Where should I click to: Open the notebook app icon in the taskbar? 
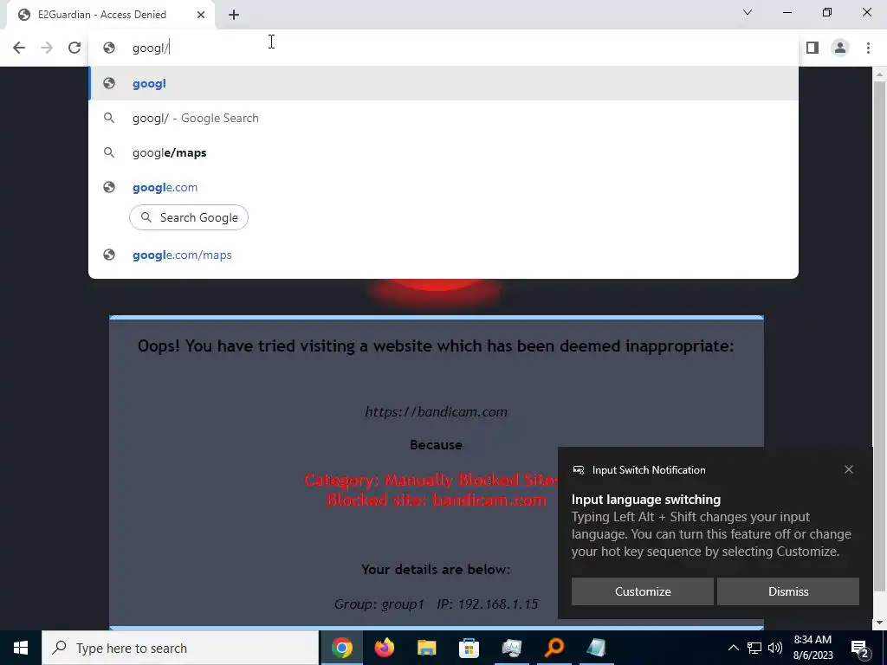click(596, 648)
